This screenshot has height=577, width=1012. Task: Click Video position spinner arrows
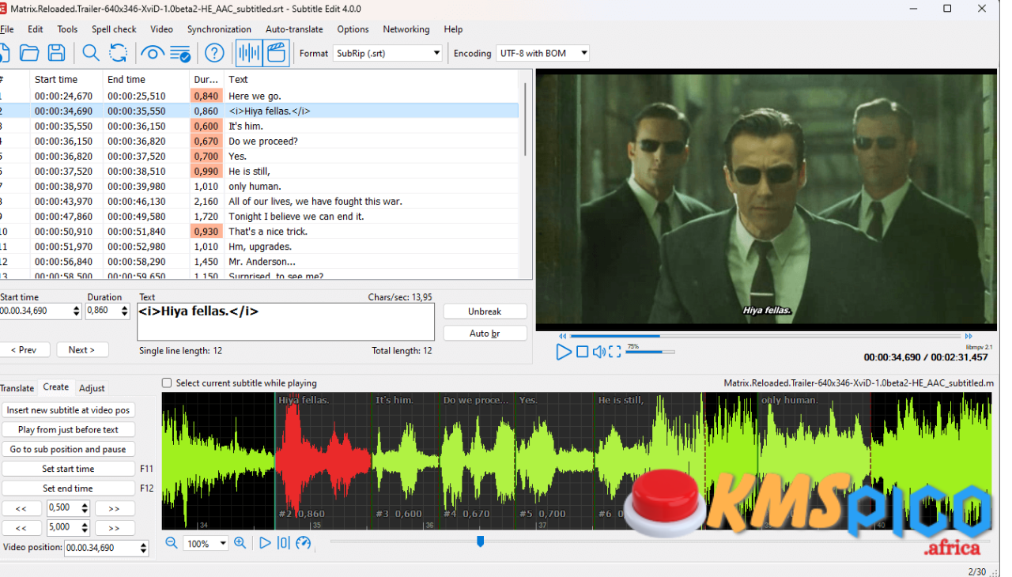(x=143, y=548)
